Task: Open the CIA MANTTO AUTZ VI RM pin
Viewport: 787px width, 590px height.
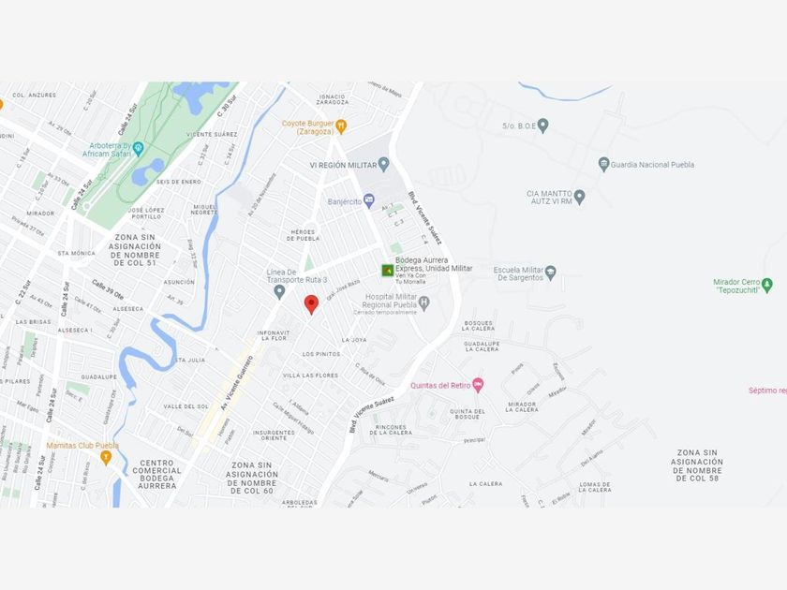Action: tap(580, 197)
